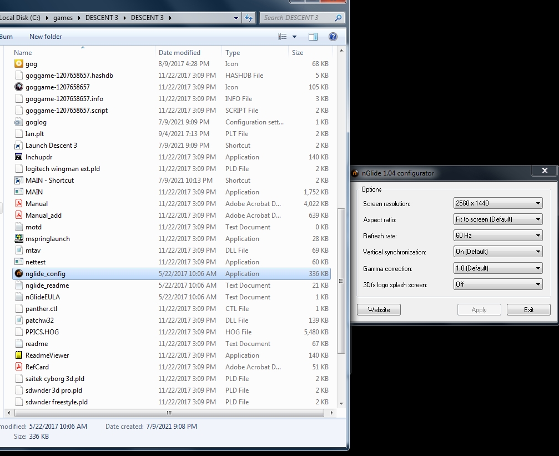Go to the Local Disk (C:) breadcrumb
Screen dimensions: 559x456
[x=21, y=18]
